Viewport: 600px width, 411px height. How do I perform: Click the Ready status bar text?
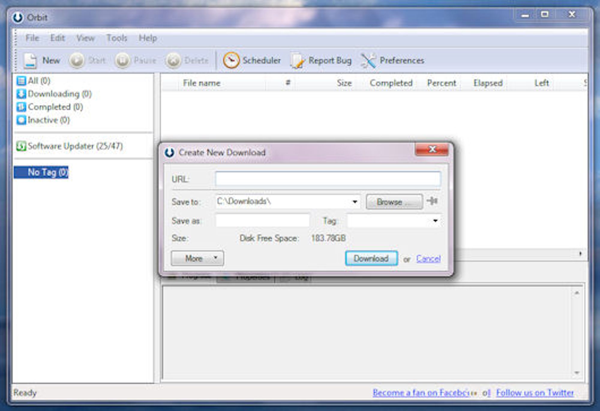pyautogui.click(x=25, y=393)
